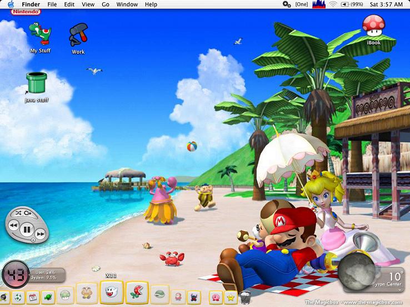Click the yellow Star Dock icon
The width and height of the screenshot is (410, 307).
click(231, 297)
